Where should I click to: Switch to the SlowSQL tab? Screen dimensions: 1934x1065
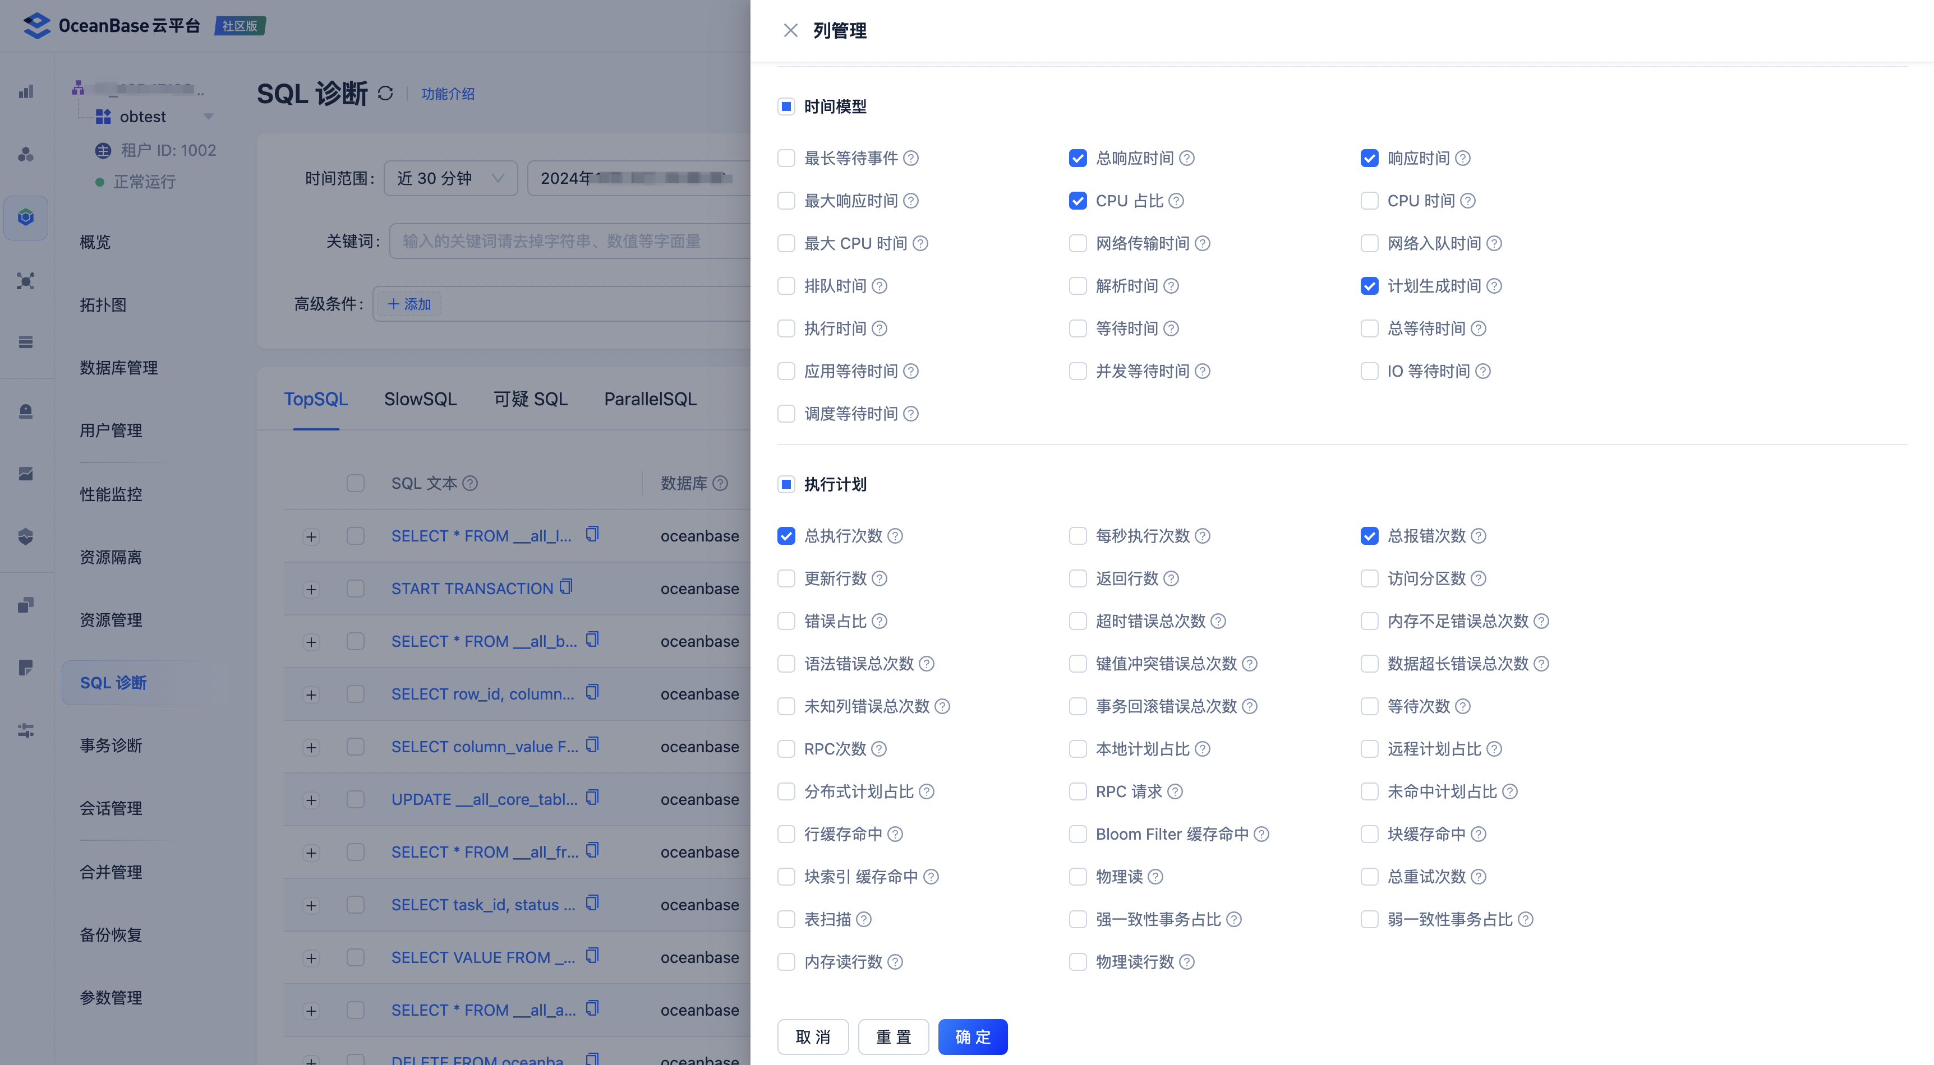(421, 399)
